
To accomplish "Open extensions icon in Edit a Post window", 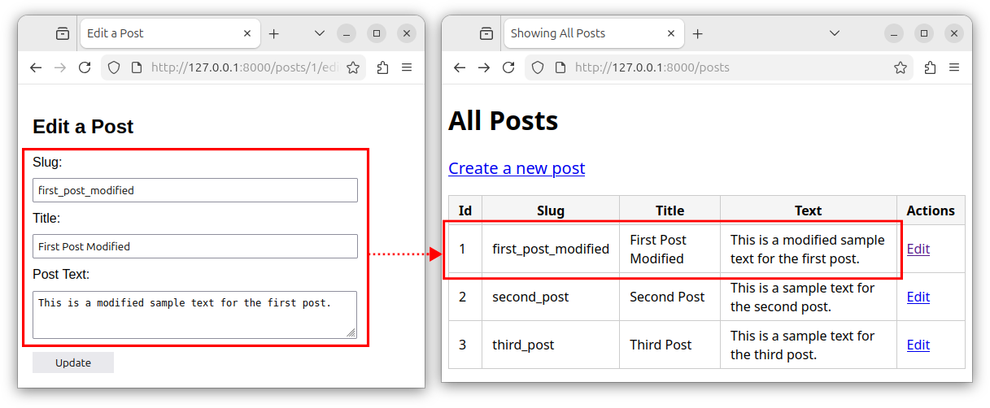I will [x=382, y=67].
